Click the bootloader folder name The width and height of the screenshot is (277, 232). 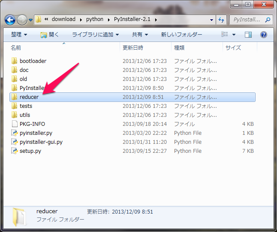point(33,61)
